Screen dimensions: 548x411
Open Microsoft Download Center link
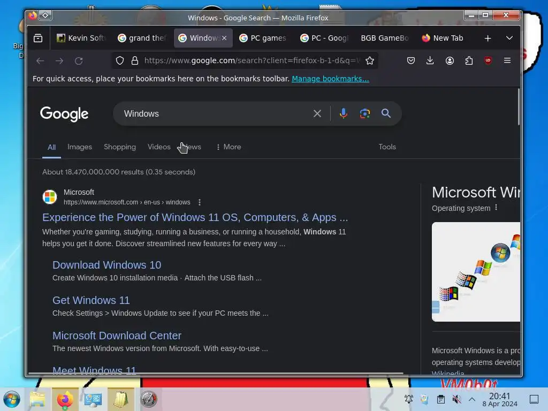click(x=117, y=336)
